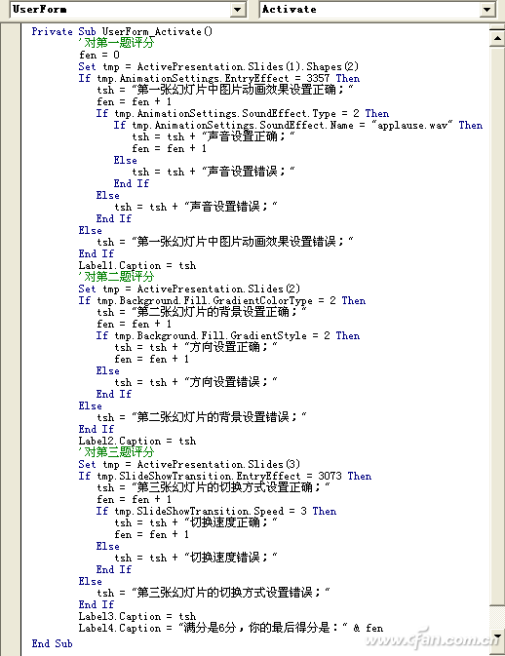Click the line 'Set tmp = ActivePresentation.Slides(3)'

(x=189, y=464)
